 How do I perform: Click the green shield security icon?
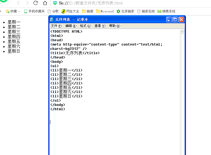pyautogui.click(x=55, y=3)
